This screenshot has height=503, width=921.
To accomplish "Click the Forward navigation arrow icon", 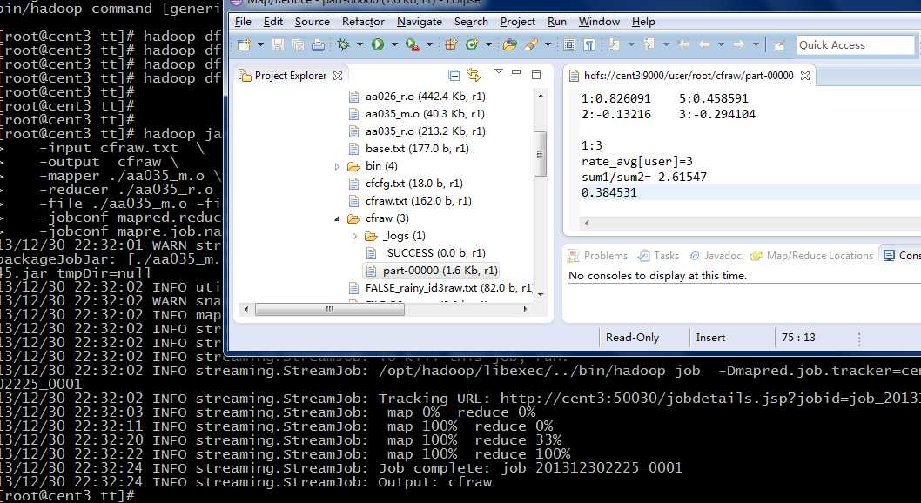I will (x=739, y=44).
